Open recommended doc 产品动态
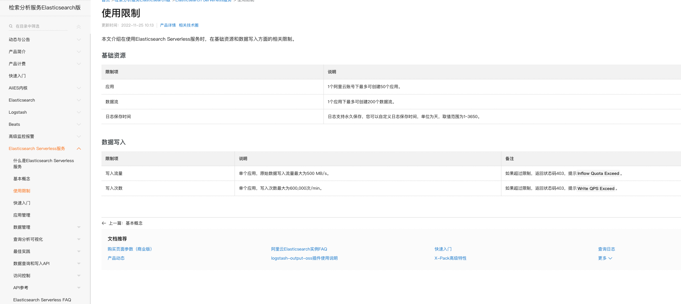The width and height of the screenshot is (681, 304). [x=116, y=258]
